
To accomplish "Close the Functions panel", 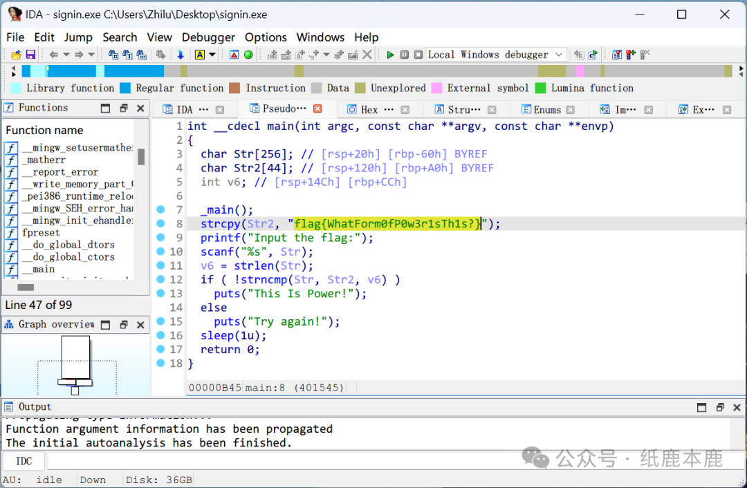I will (x=140, y=108).
